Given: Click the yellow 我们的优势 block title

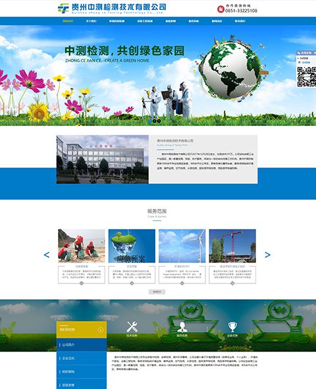Looking at the screenshot, I should click(67, 330).
